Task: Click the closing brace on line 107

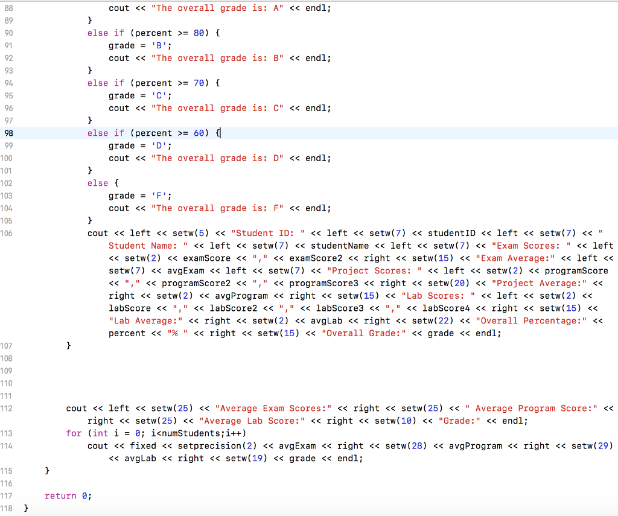Action: [69, 346]
